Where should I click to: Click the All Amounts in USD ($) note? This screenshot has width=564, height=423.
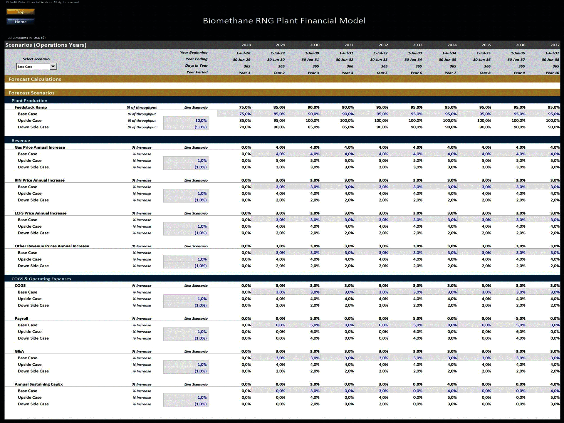tap(27, 38)
